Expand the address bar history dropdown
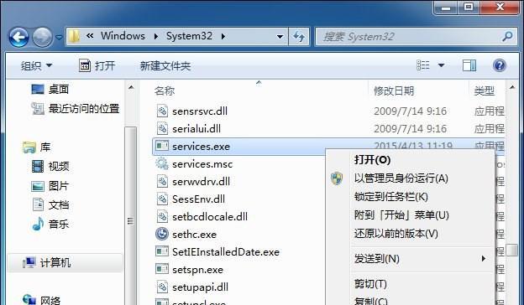The image size is (524, 305). click(280, 37)
